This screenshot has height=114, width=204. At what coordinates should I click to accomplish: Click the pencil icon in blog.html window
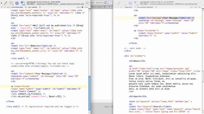click(119, 3)
